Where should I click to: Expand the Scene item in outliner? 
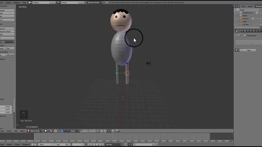235,10
